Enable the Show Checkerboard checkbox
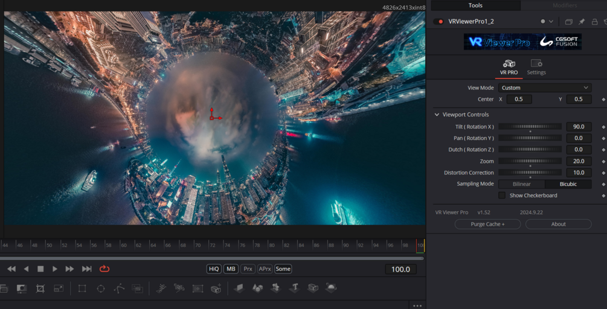Viewport: 607px width, 309px height. pos(502,196)
